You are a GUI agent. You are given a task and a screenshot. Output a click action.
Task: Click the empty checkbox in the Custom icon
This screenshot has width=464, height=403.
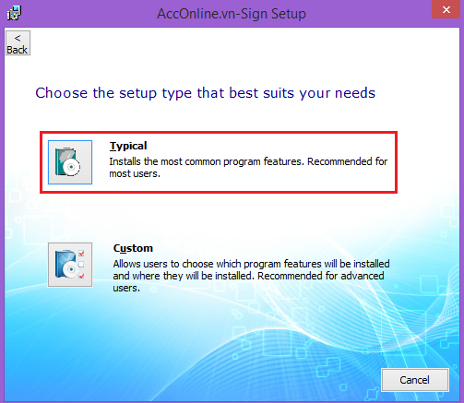[81, 265]
